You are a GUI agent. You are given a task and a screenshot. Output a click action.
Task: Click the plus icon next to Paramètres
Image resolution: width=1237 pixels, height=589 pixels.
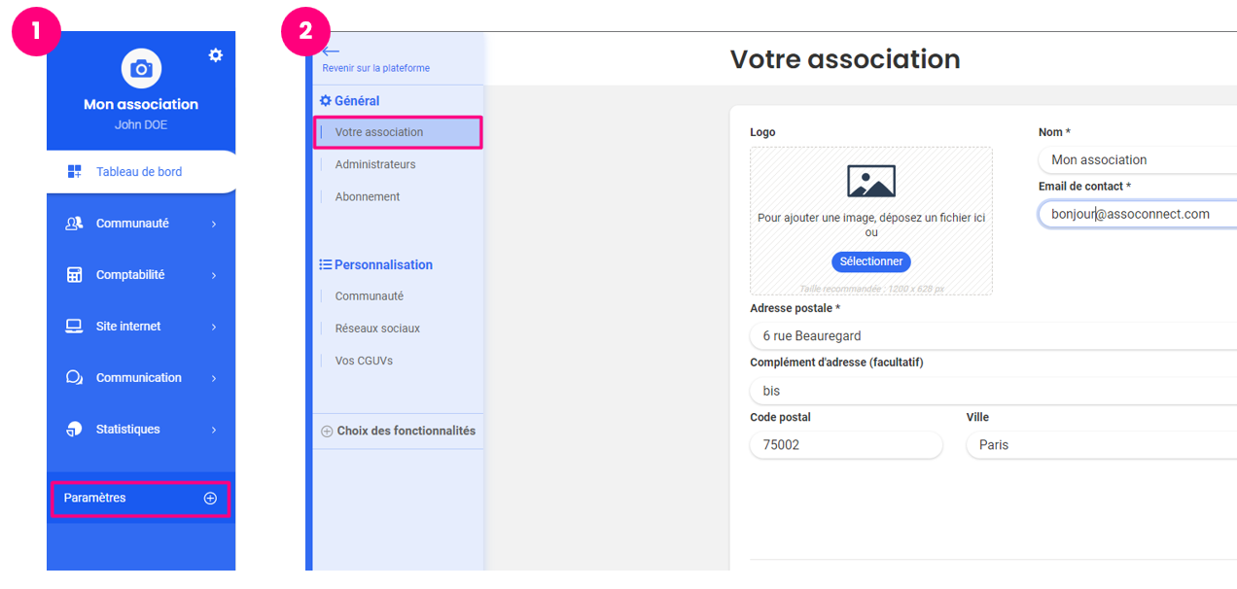pos(210,498)
